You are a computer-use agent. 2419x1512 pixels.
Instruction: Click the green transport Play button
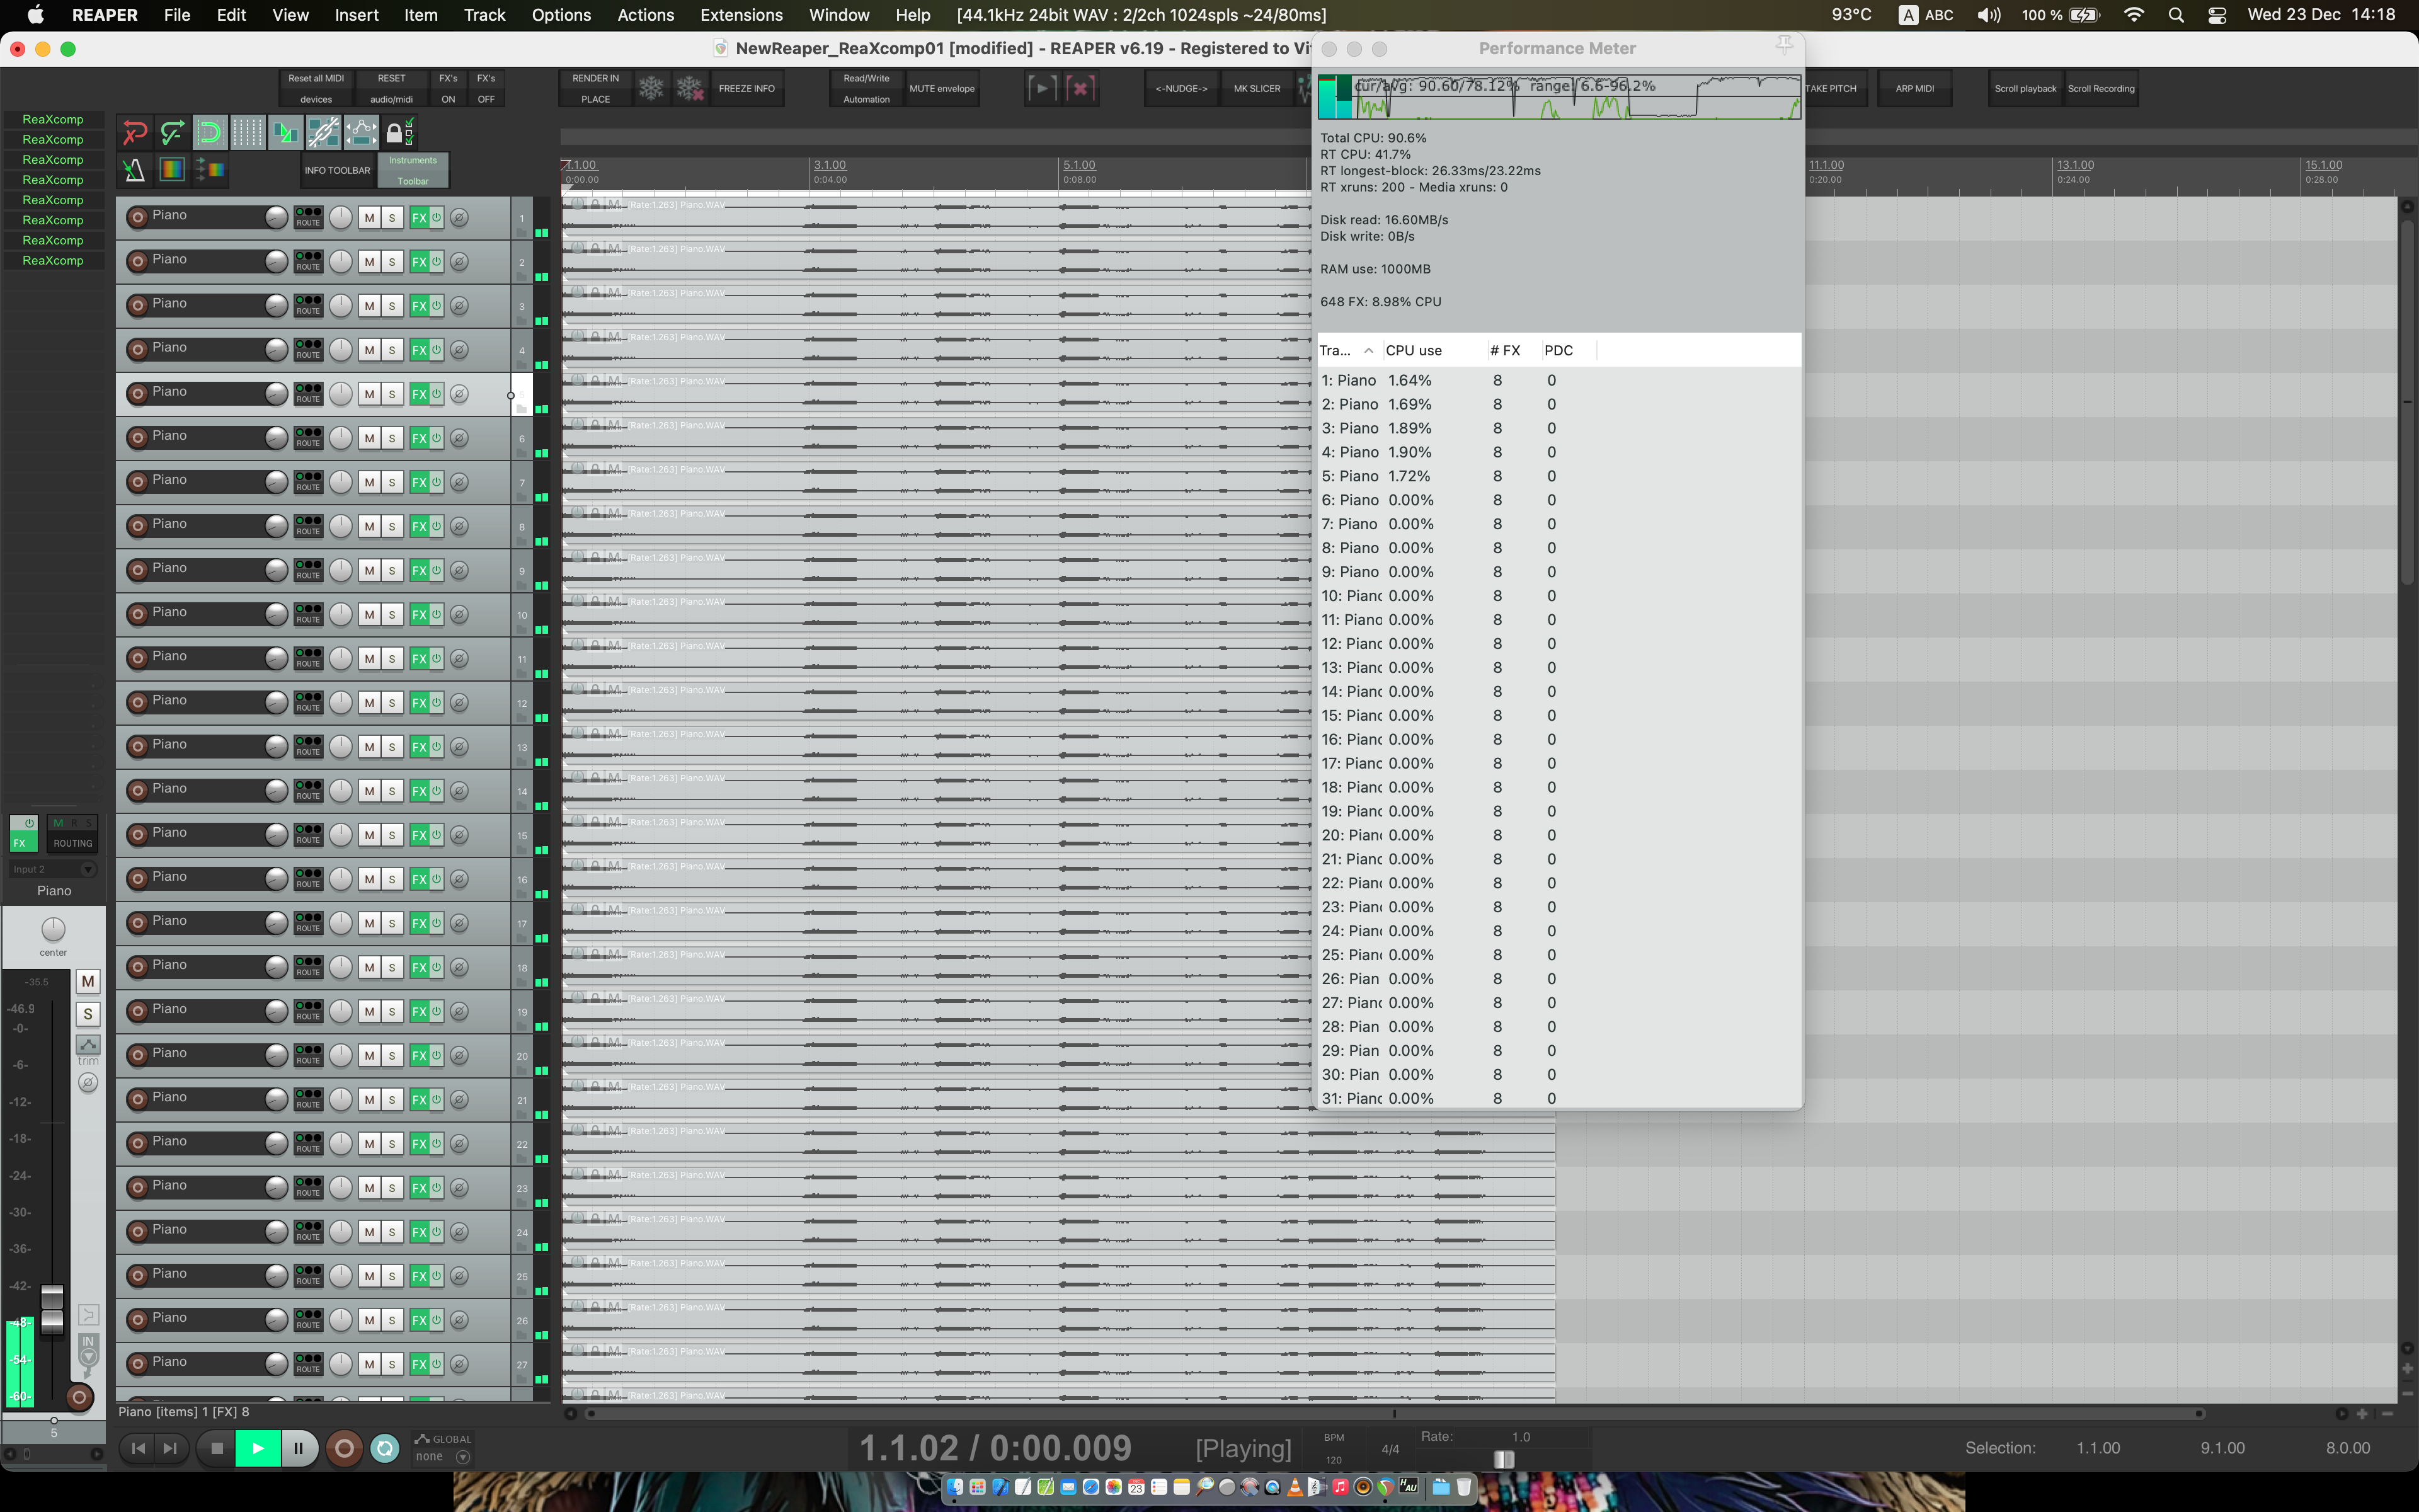(258, 1448)
